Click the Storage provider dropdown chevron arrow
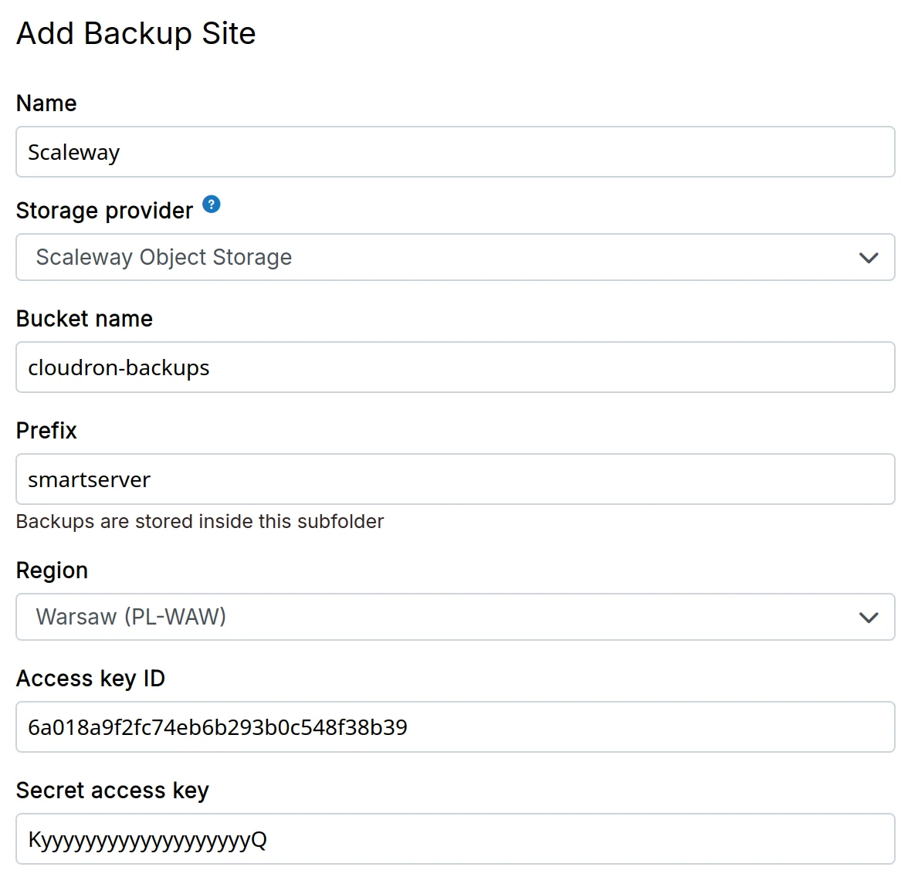The height and width of the screenshot is (877, 908). click(x=869, y=258)
